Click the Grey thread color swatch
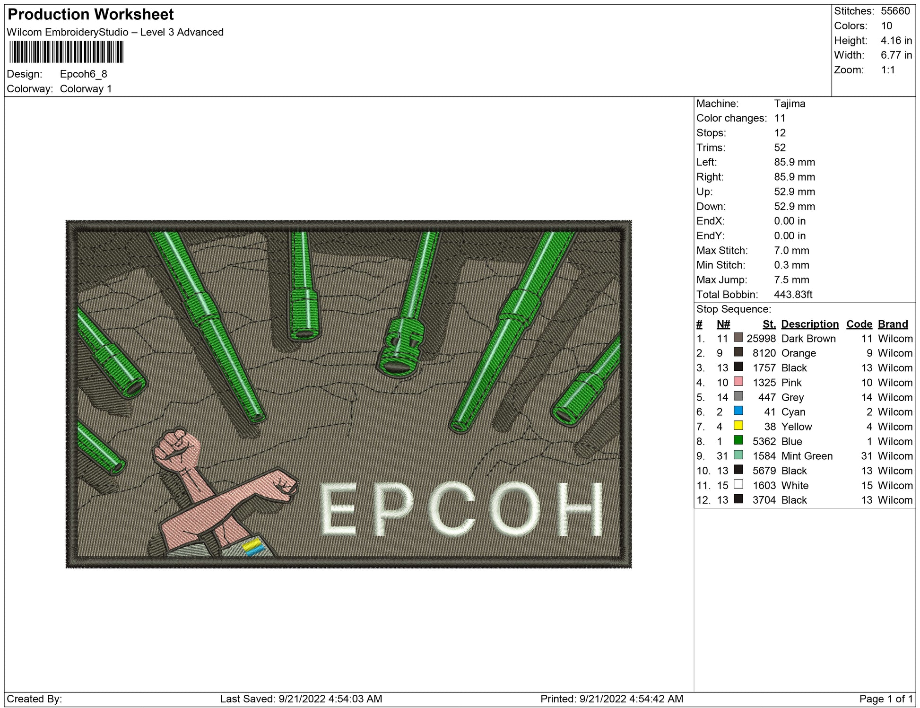 (738, 396)
